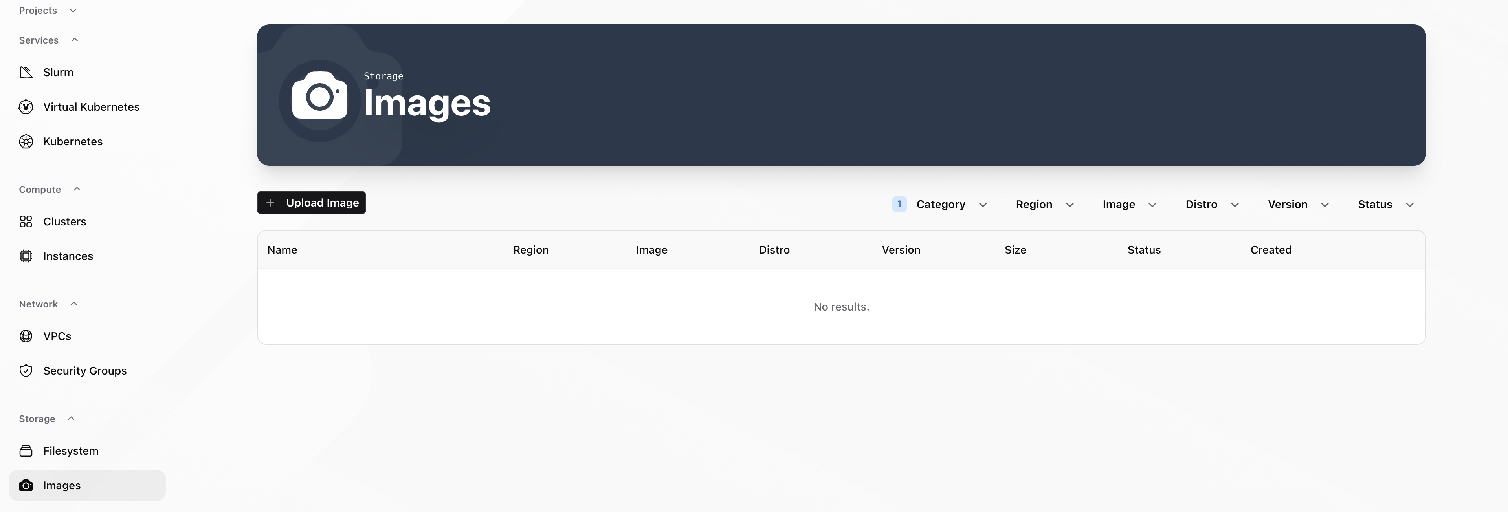Select Images in the sidebar menu
This screenshot has width=1508, height=512.
(62, 486)
